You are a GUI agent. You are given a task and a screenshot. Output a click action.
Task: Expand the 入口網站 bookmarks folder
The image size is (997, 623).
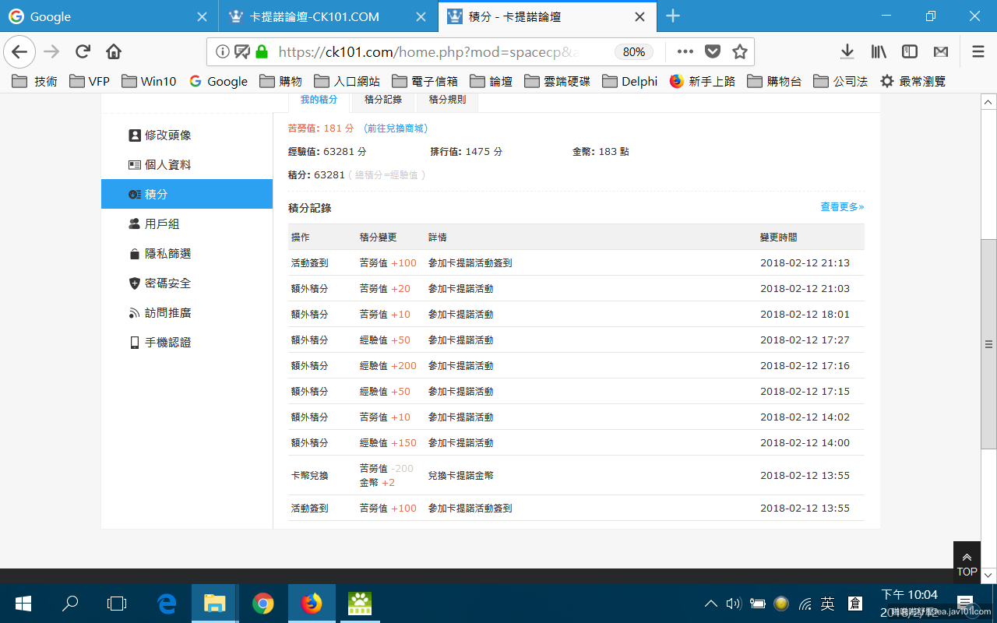click(347, 81)
